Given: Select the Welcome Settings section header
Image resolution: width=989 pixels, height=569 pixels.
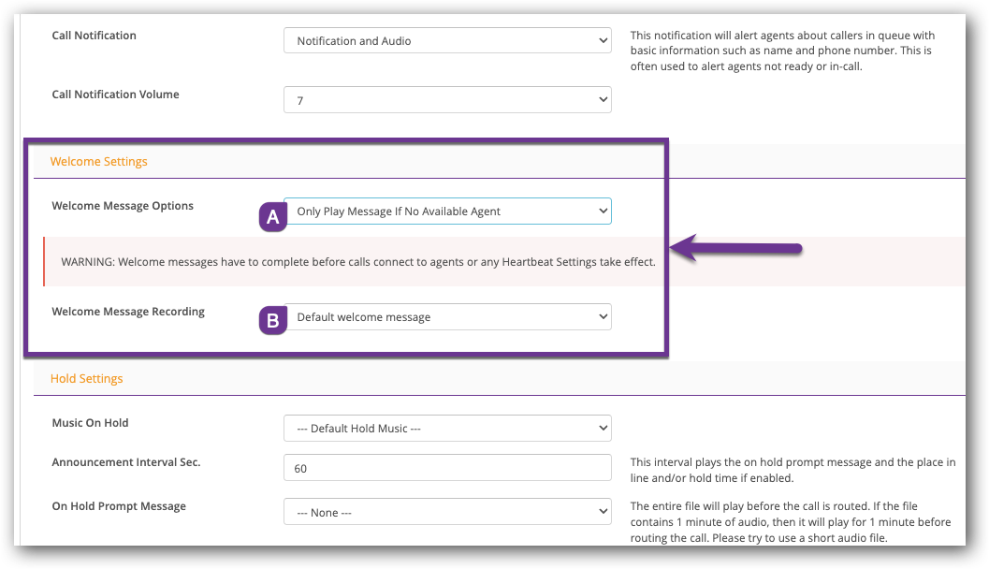Looking at the screenshot, I should [99, 162].
